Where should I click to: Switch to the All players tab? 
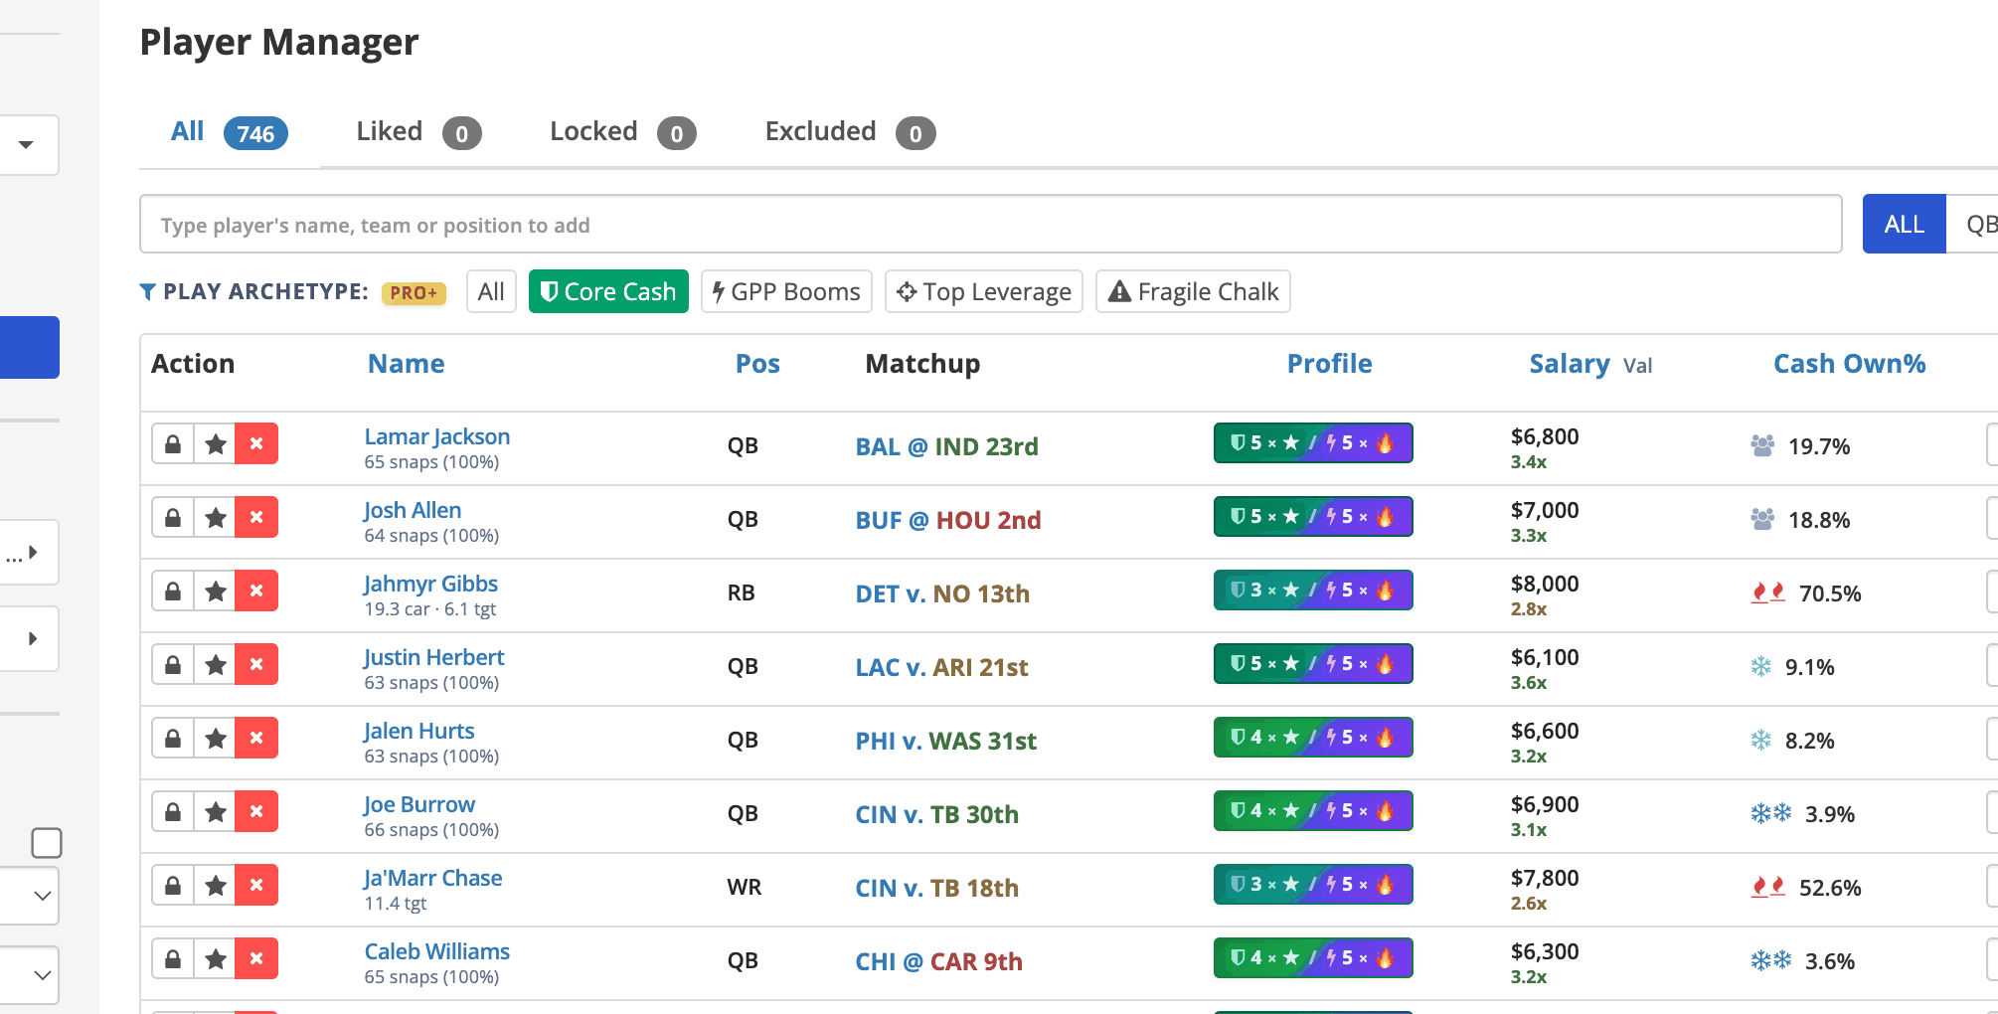pos(229,132)
